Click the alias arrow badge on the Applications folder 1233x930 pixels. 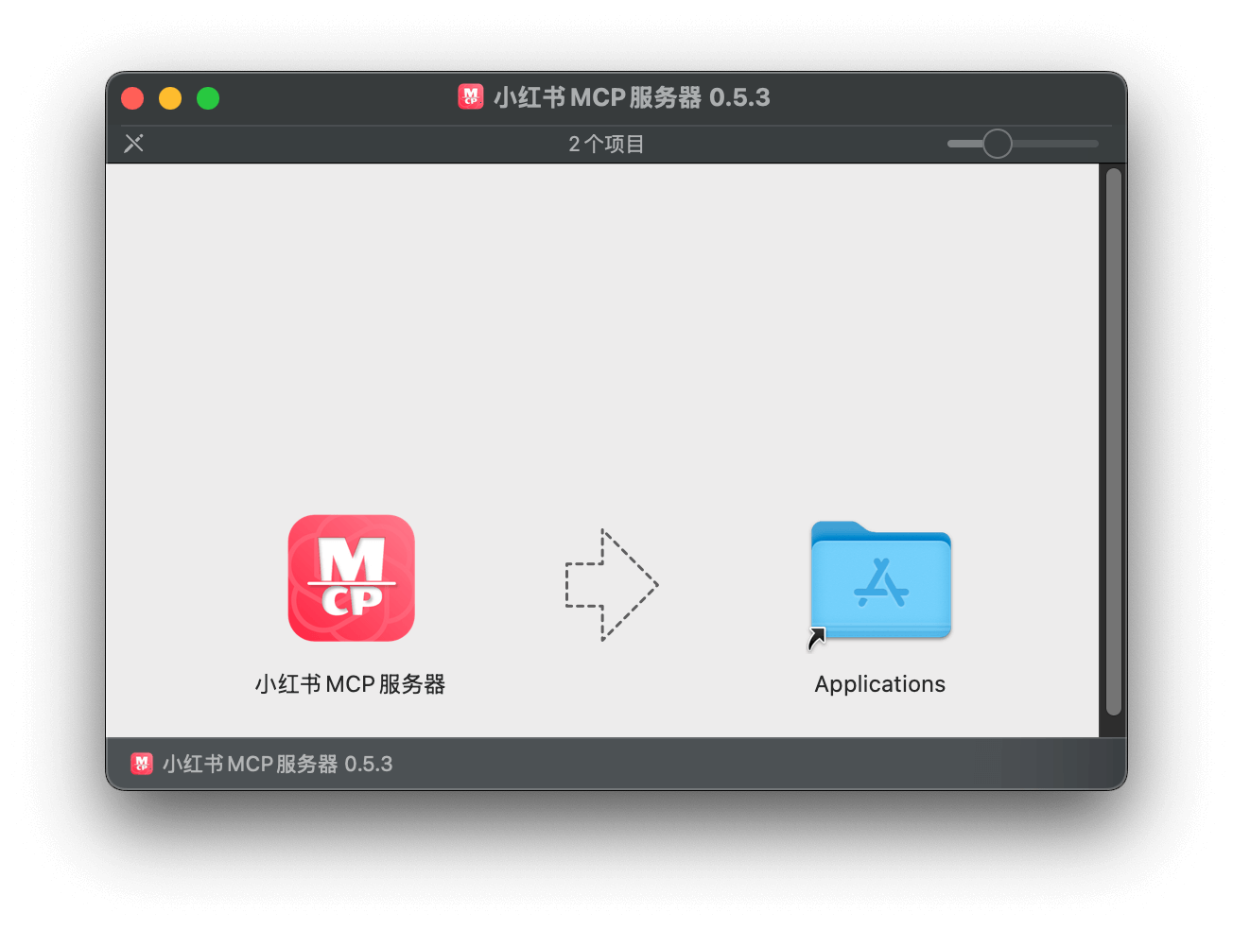click(816, 639)
